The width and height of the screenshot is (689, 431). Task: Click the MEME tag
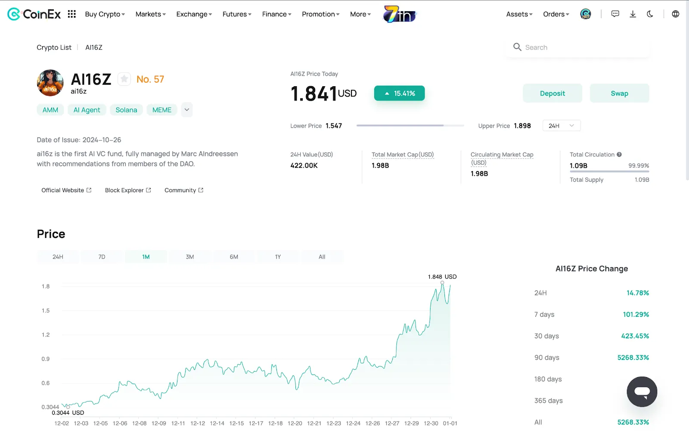(162, 110)
